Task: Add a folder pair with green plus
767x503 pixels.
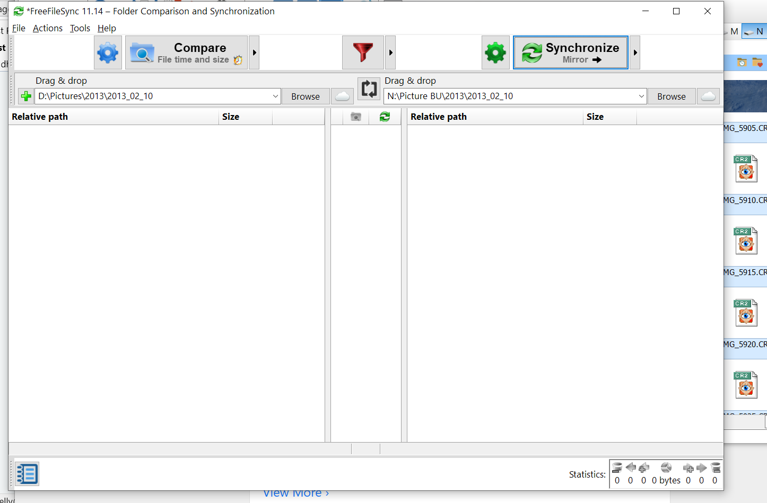Action: [25, 96]
